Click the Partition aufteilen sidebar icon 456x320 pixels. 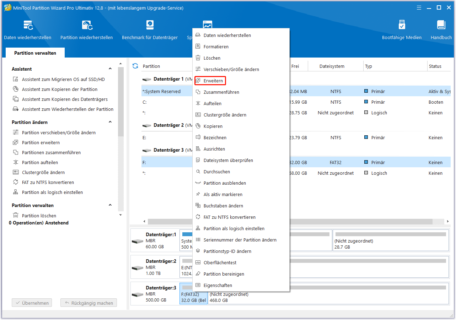(16, 162)
